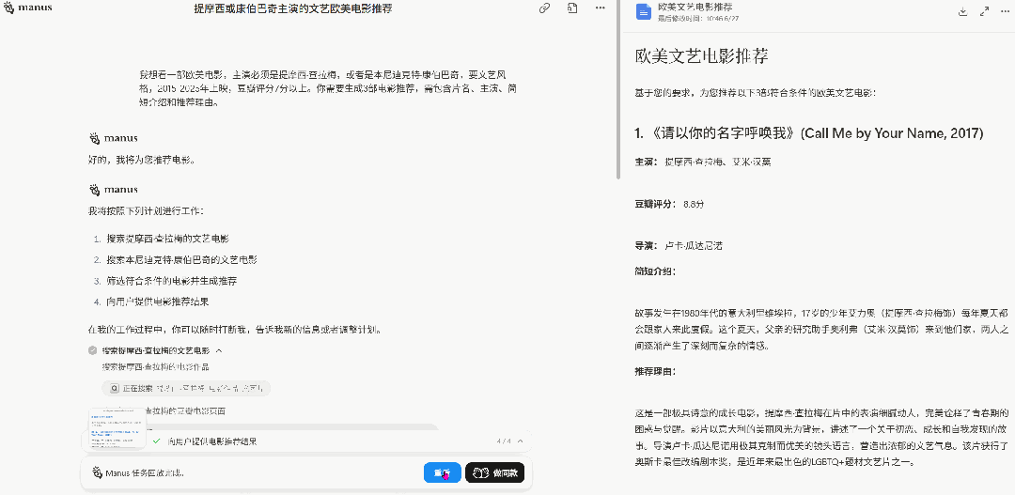The width and height of the screenshot is (1015, 495).
Task: Click the Manus replay status text
Action: [146, 473]
